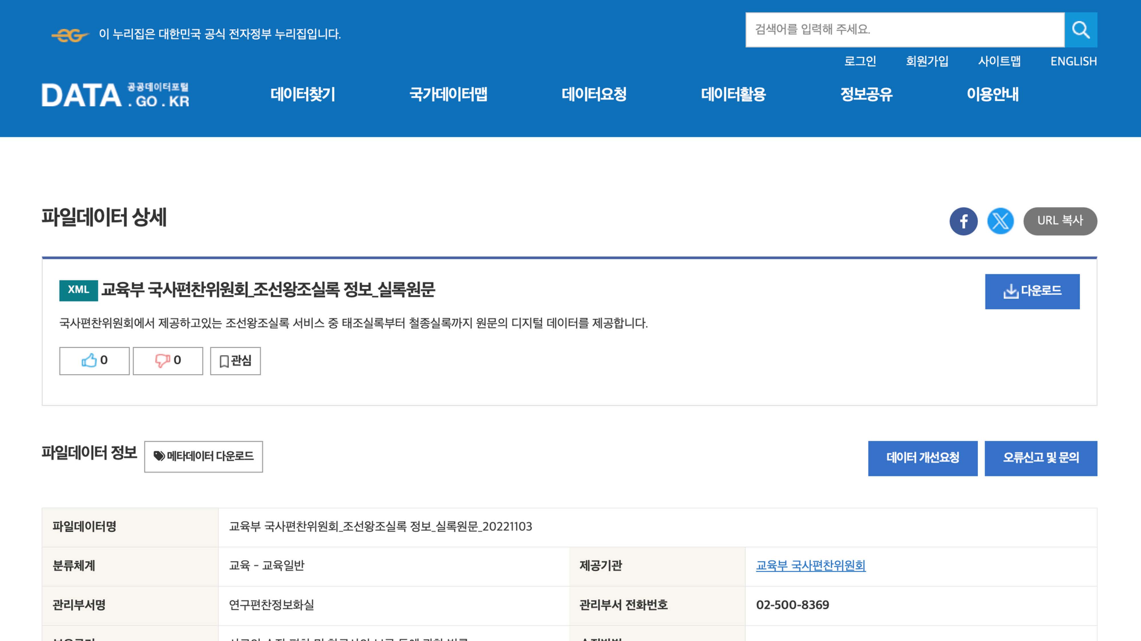The width and height of the screenshot is (1141, 641).
Task: Open 국가데이터맵 menu
Action: (x=448, y=94)
